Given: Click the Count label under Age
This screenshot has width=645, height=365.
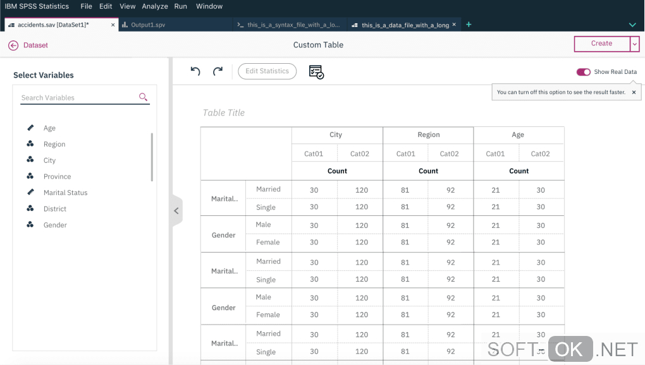Looking at the screenshot, I should pyautogui.click(x=519, y=171).
